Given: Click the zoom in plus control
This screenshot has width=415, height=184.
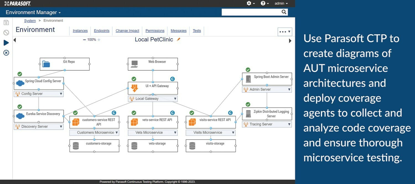Looking at the screenshot, I should click(x=99, y=40).
